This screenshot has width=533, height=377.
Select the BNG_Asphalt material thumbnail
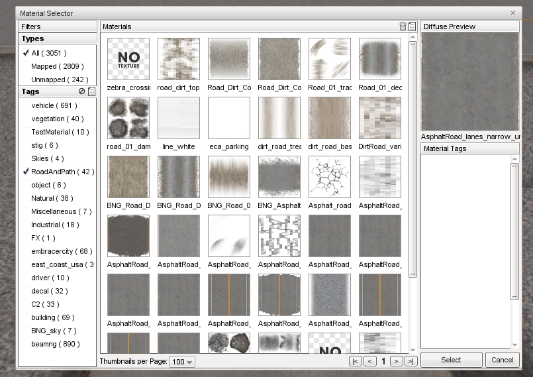[279, 177]
